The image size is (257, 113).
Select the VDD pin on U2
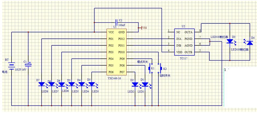180,52
